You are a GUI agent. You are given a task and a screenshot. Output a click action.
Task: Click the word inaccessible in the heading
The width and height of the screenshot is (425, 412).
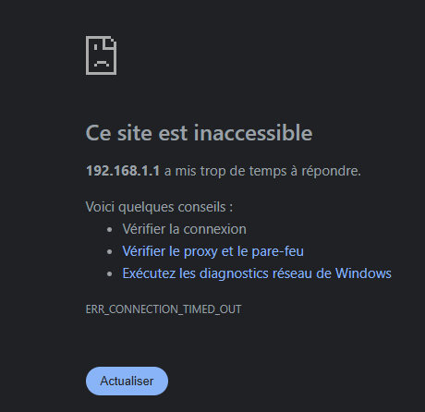[253, 133]
